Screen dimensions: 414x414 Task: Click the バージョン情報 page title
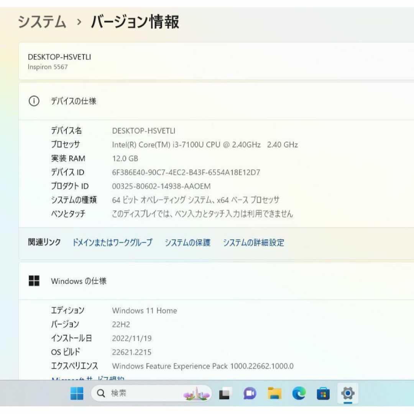tap(135, 21)
